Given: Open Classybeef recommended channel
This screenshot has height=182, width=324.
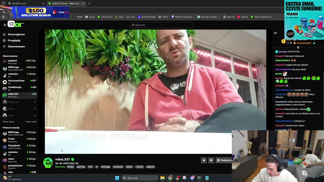Looking at the screenshot, I should [19, 147].
